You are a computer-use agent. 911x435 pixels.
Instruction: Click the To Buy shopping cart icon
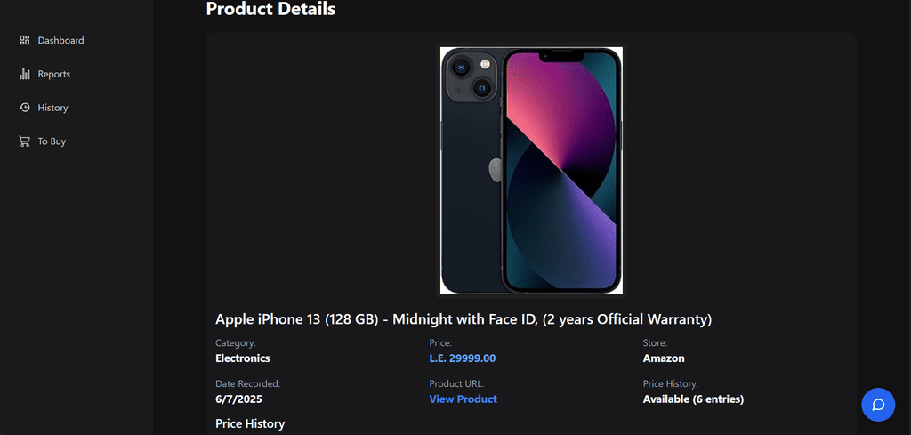tap(25, 141)
